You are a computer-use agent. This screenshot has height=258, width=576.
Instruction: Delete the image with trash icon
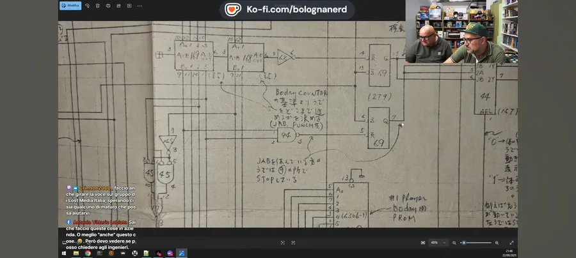97,6
